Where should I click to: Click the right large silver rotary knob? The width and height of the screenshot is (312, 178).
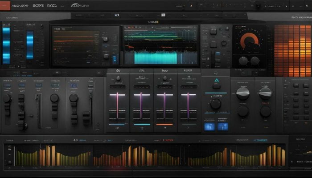(x=265, y=93)
